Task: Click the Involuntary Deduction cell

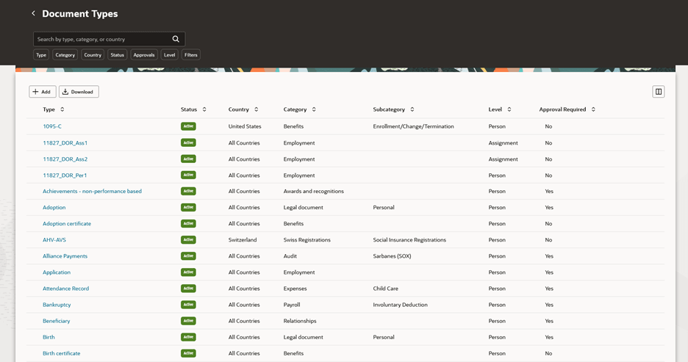Action: 400,305
